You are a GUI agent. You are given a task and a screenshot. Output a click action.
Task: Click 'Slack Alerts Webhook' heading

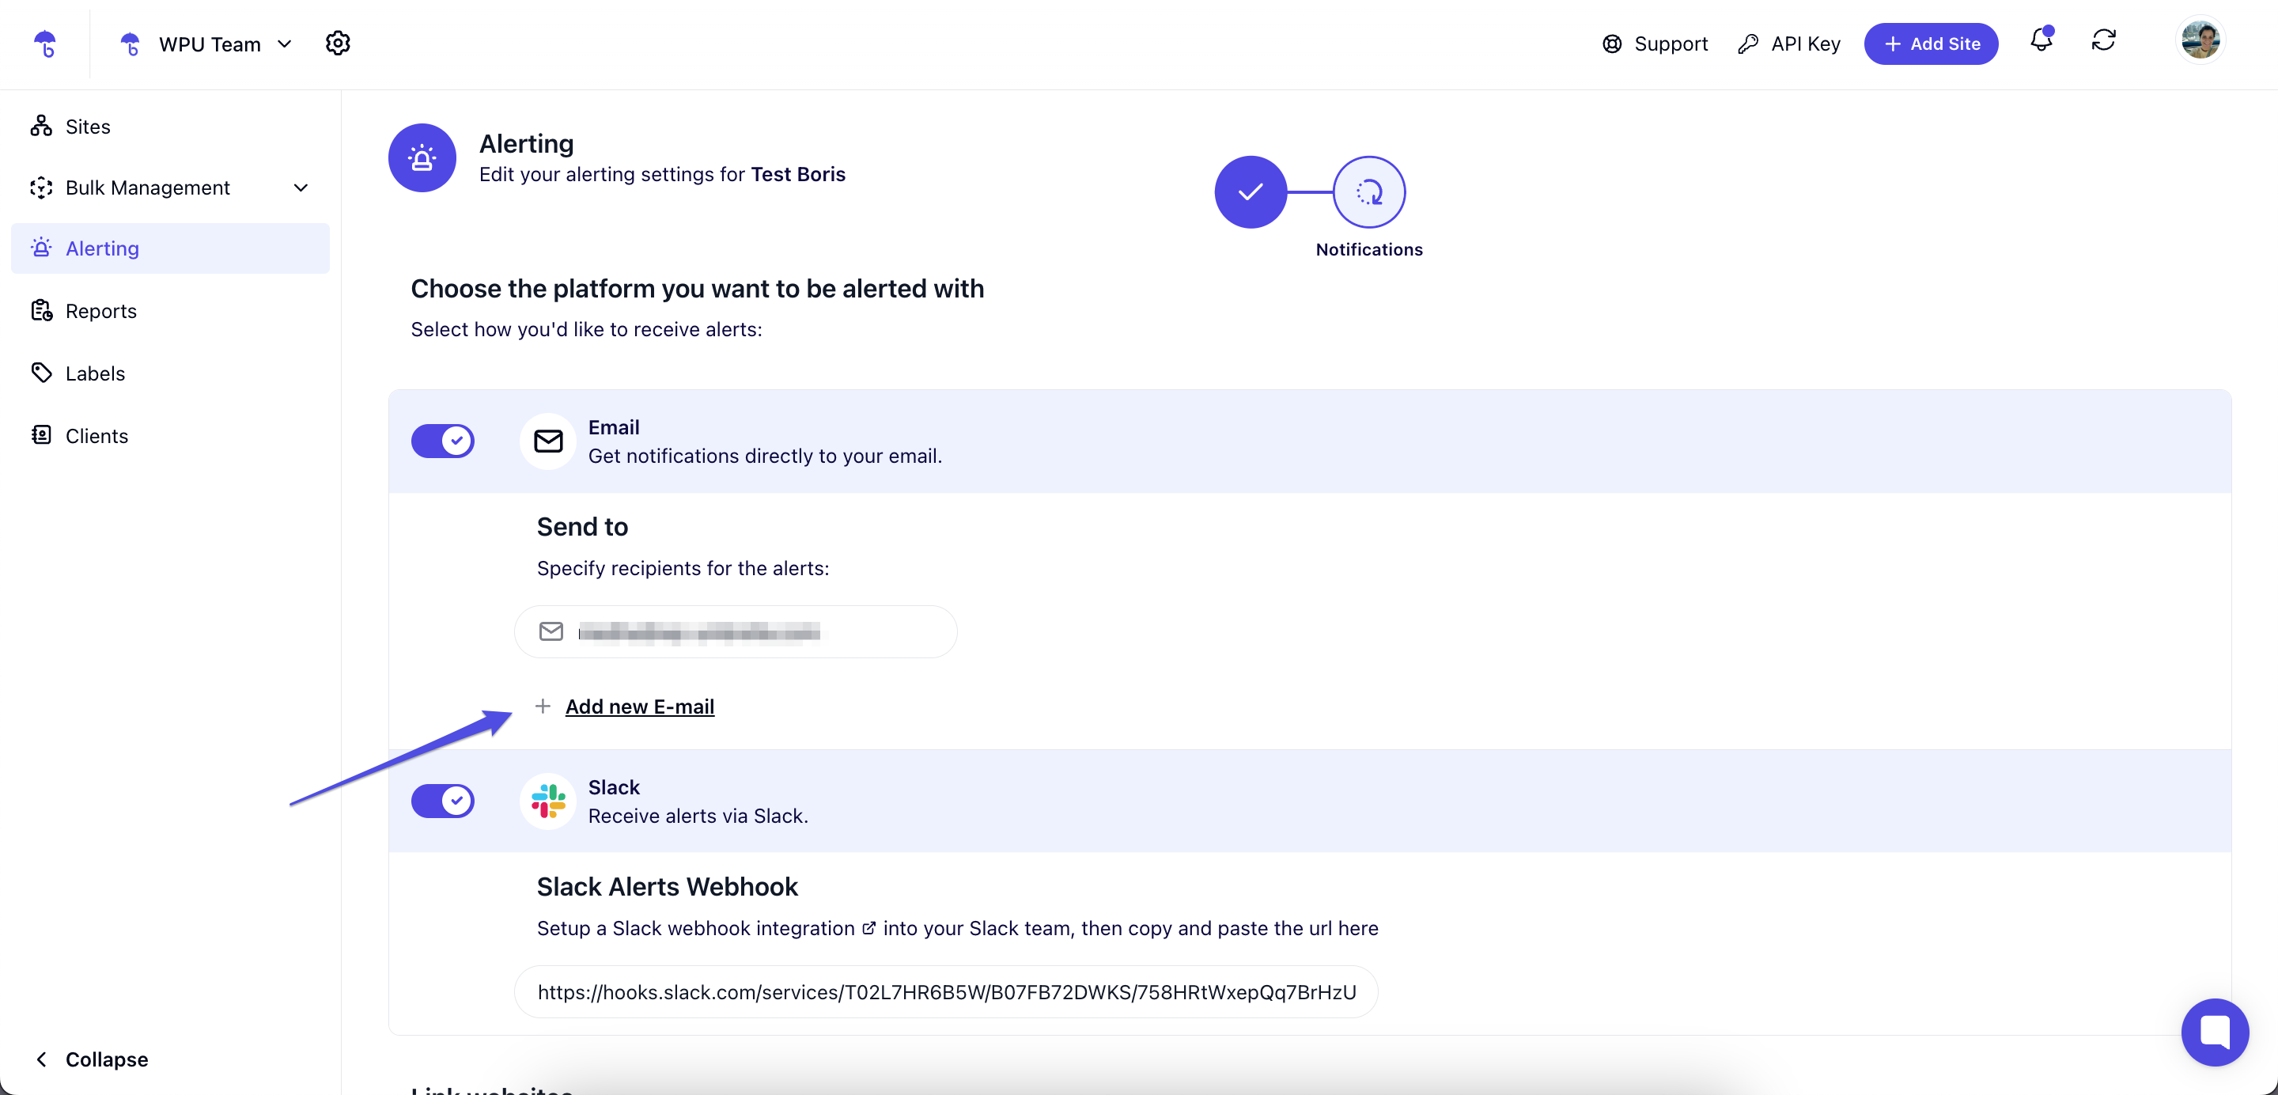tap(667, 886)
